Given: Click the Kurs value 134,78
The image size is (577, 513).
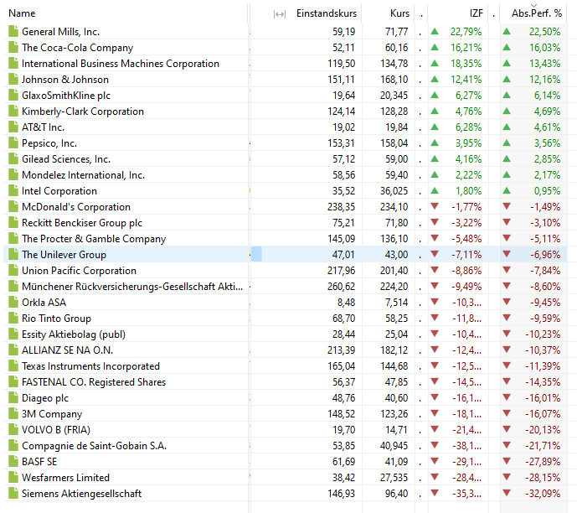Looking at the screenshot, I should pos(394,64).
